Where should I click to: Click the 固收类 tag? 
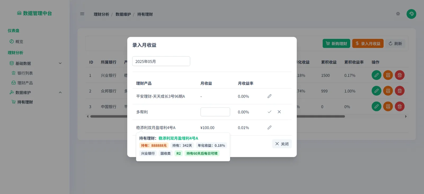point(165,153)
